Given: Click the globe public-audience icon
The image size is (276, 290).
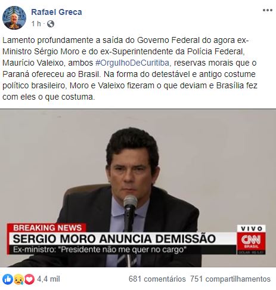Looking at the screenshot, I should pos(51,24).
